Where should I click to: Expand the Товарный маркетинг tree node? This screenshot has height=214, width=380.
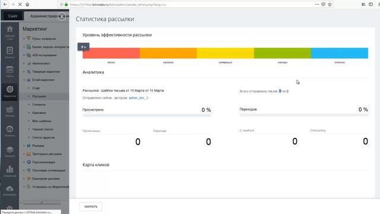point(24,71)
